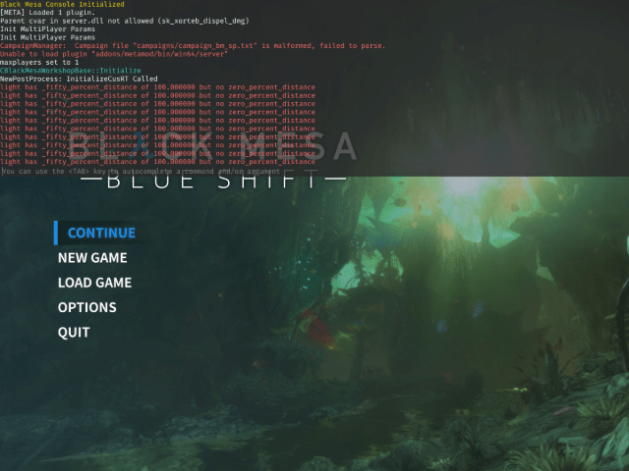Open the OPTIONS menu
The height and width of the screenshot is (471, 629).
87,307
